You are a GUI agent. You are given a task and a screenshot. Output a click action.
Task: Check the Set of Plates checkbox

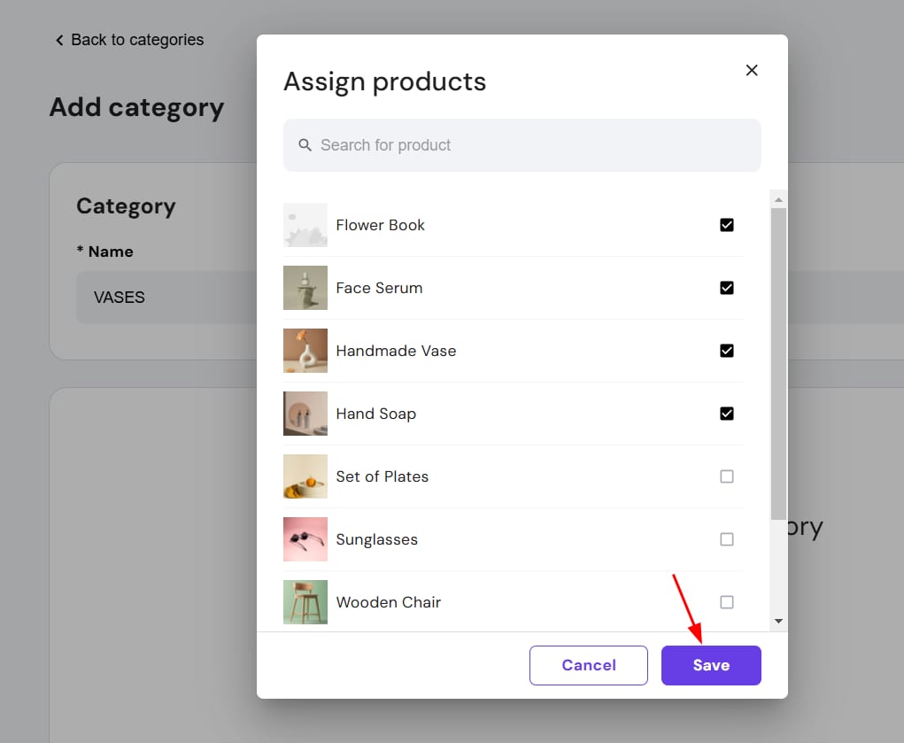(x=727, y=476)
